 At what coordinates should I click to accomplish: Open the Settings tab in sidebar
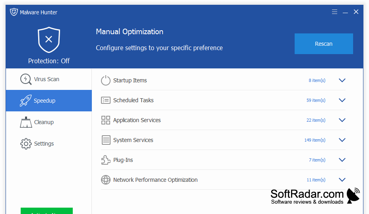[49, 144]
